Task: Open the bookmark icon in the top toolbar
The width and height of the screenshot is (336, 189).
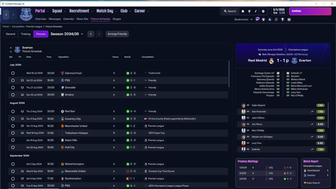Action: tap(243, 11)
